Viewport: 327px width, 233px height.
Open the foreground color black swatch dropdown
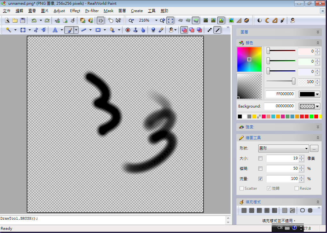[x=309, y=94]
